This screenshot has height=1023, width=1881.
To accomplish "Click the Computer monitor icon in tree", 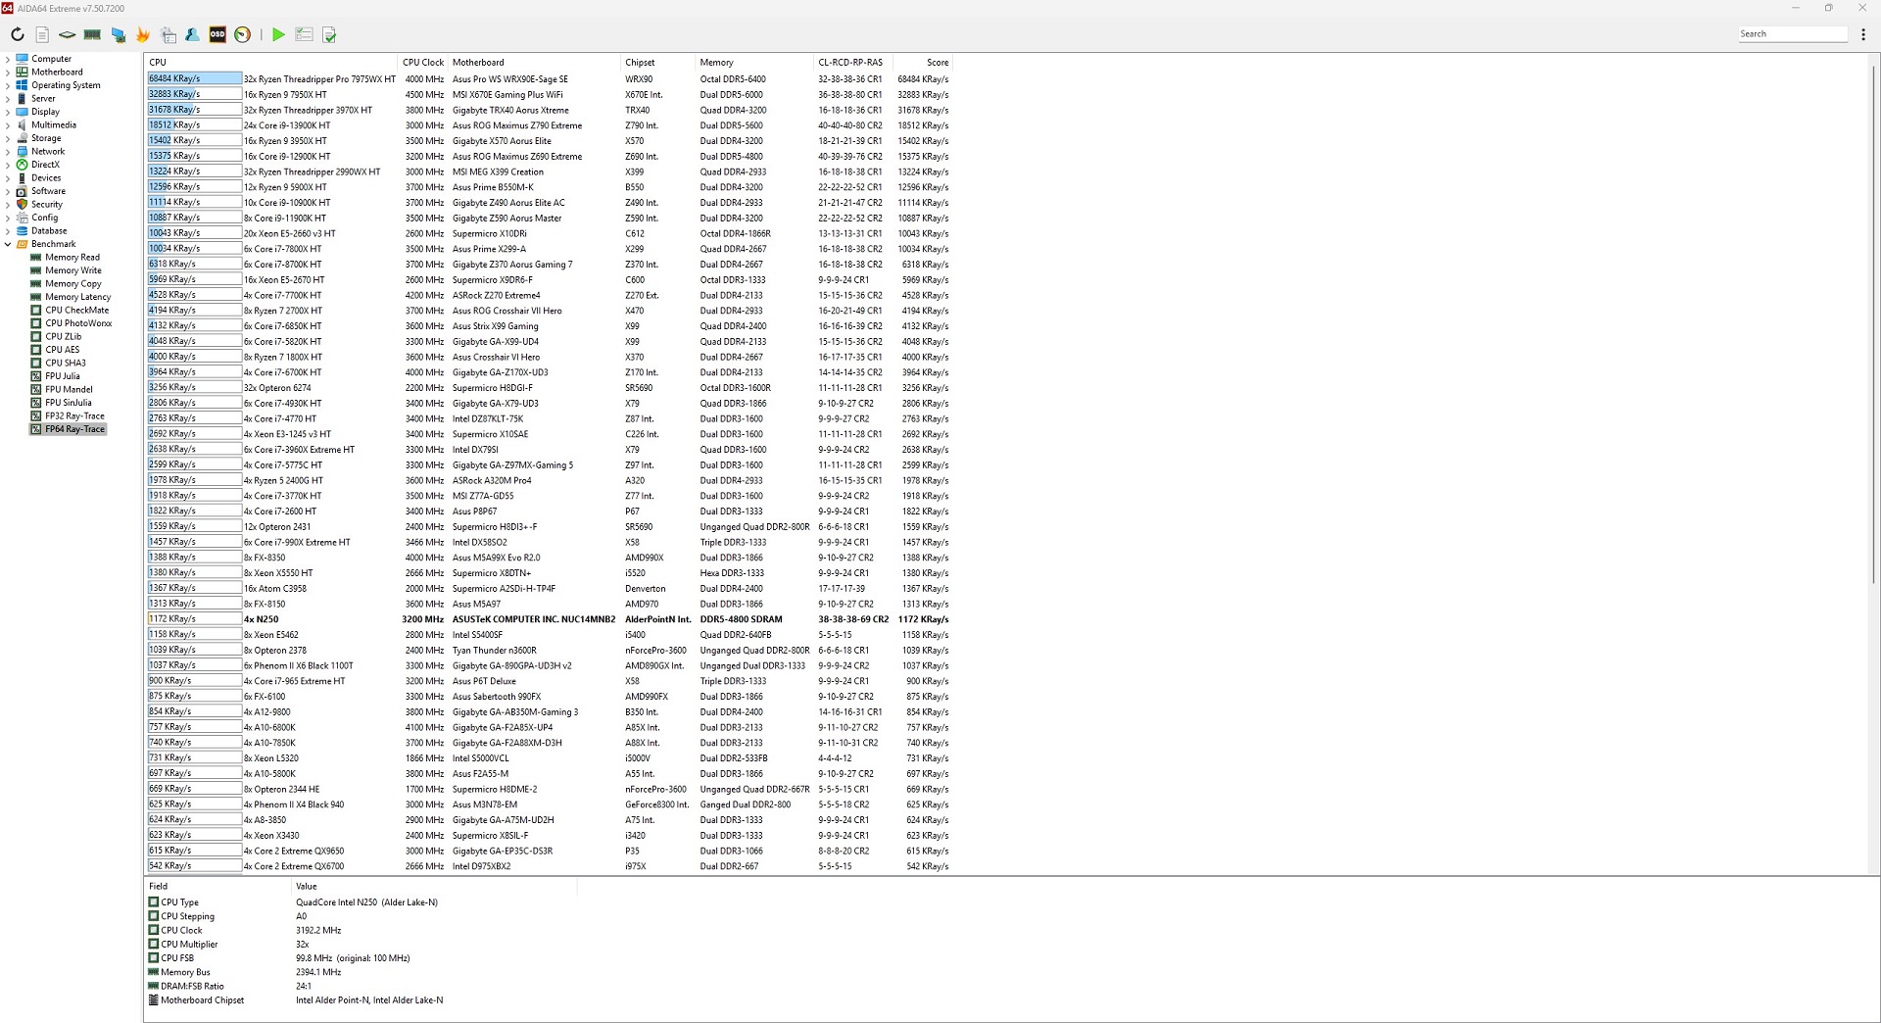I will [x=22, y=59].
